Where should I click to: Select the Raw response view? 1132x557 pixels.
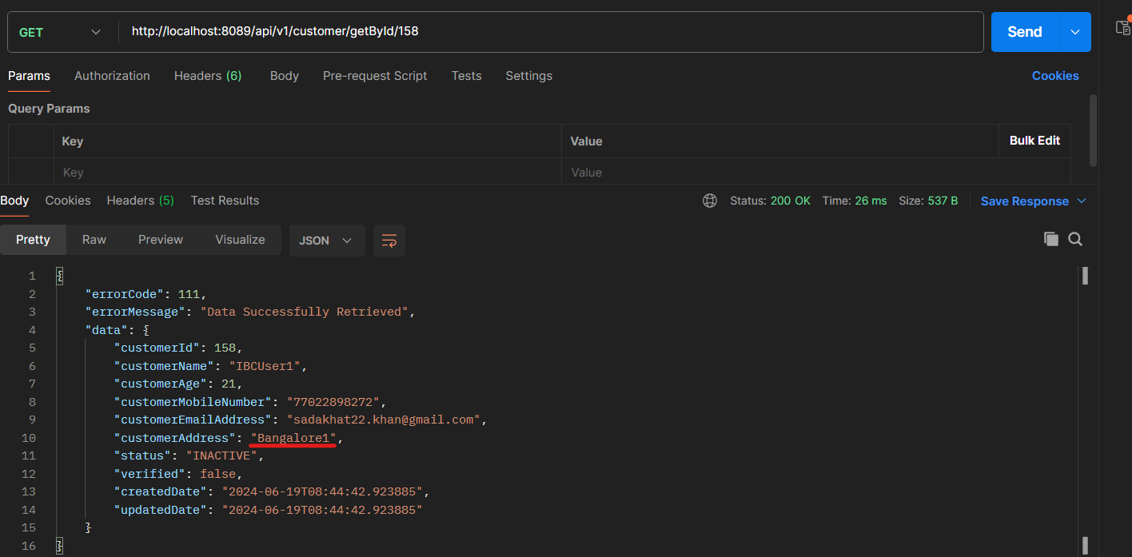94,240
